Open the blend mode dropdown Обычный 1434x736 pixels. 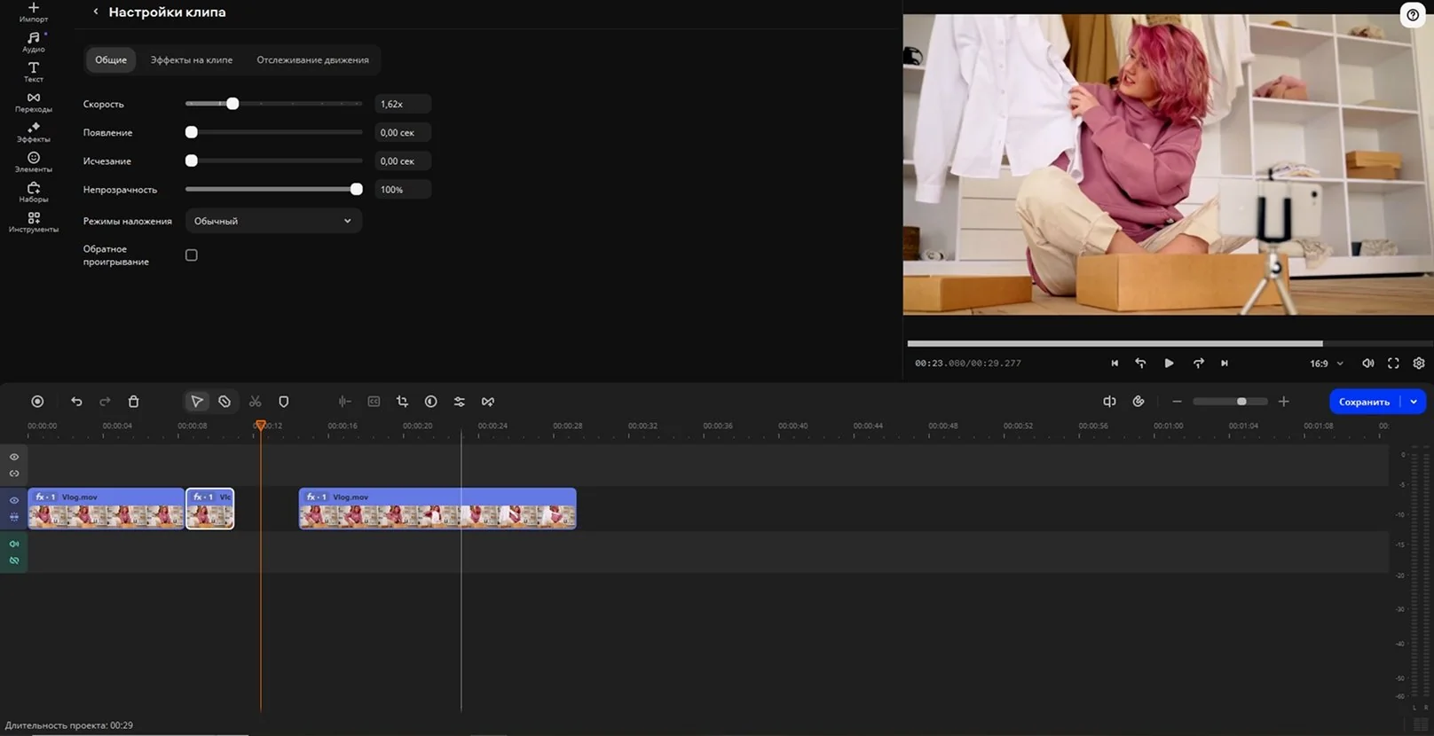point(272,221)
